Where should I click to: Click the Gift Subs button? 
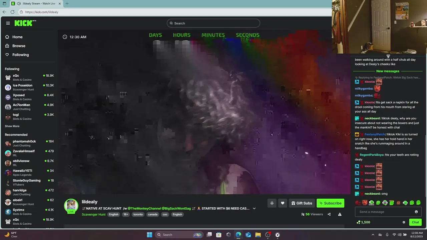point(302,203)
